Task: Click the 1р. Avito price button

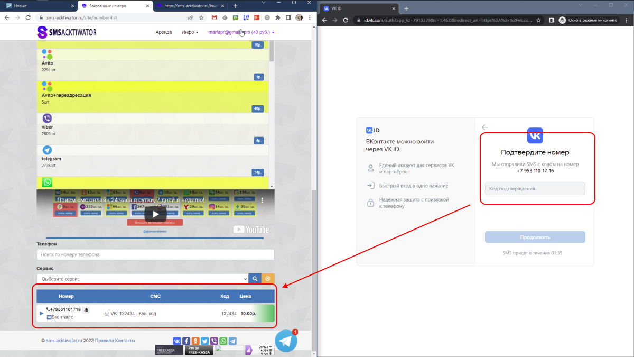Action: (x=259, y=77)
